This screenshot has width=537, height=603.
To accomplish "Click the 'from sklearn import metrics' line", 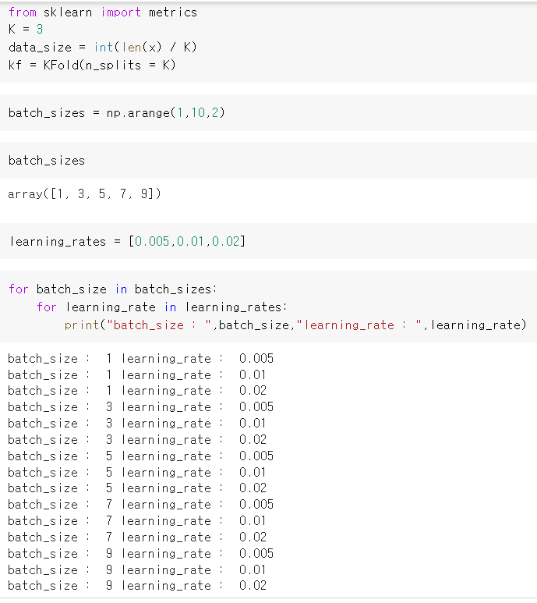I will (103, 12).
